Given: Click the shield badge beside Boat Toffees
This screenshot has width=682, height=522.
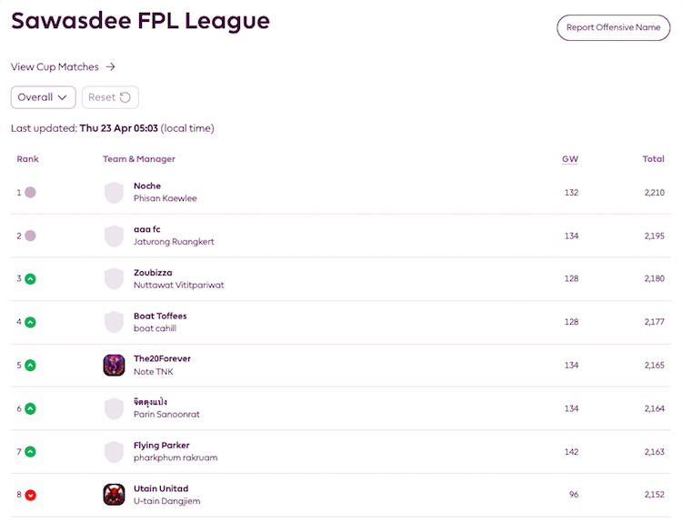Looking at the screenshot, I should click(x=114, y=322).
